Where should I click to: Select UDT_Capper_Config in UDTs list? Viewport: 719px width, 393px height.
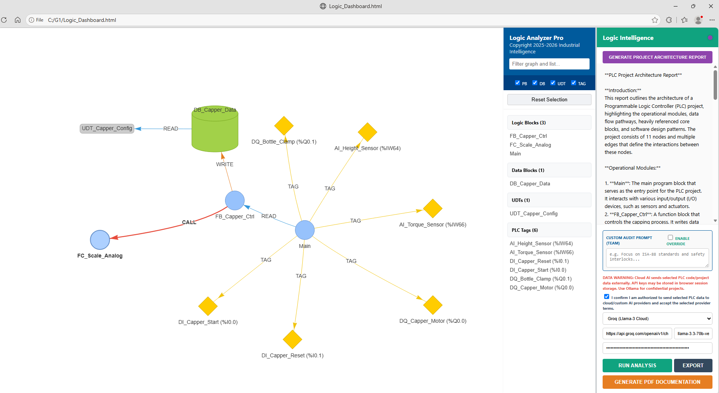533,213
